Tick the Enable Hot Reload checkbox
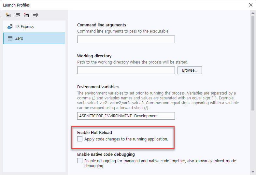Screen dimensions: 256x175 coord(80,139)
